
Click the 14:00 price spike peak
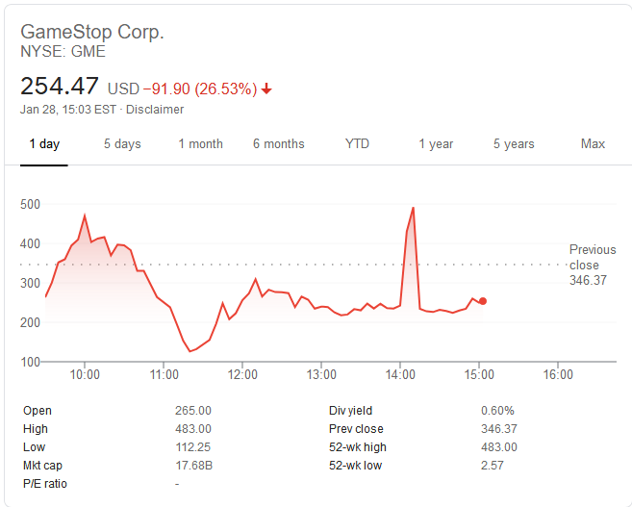(x=414, y=208)
